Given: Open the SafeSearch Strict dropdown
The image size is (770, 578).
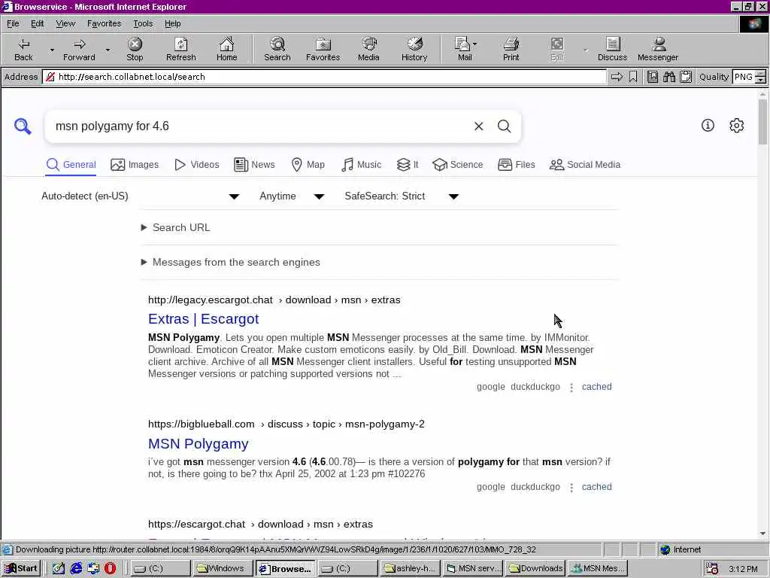Looking at the screenshot, I should pos(402,196).
